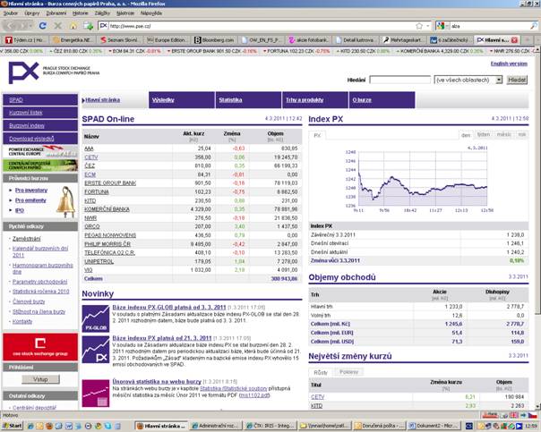Bookmark this page with the star icon

click(x=419, y=26)
